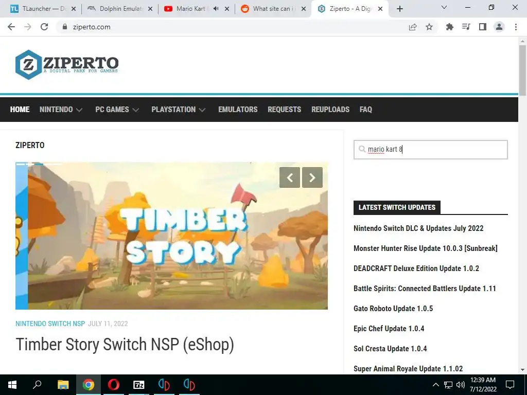Show hidden system tray icons
527x395 pixels.
tap(435, 385)
